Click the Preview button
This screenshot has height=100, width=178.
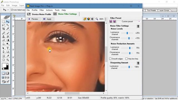pos(34,19)
